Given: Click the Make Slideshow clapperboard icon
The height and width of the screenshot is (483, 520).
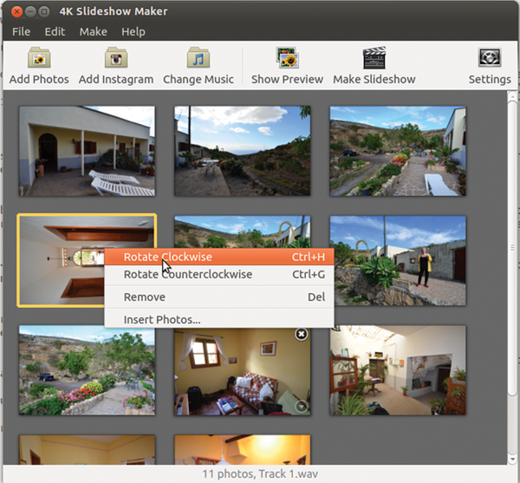Looking at the screenshot, I should 374,57.
